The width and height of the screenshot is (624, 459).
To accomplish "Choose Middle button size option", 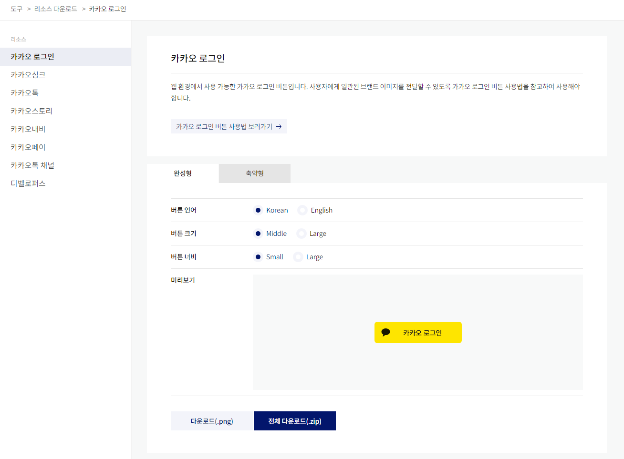I will [x=258, y=234].
